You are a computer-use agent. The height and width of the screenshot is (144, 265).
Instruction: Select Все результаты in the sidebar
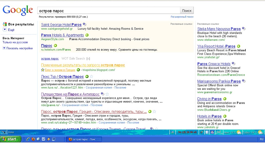21,24
